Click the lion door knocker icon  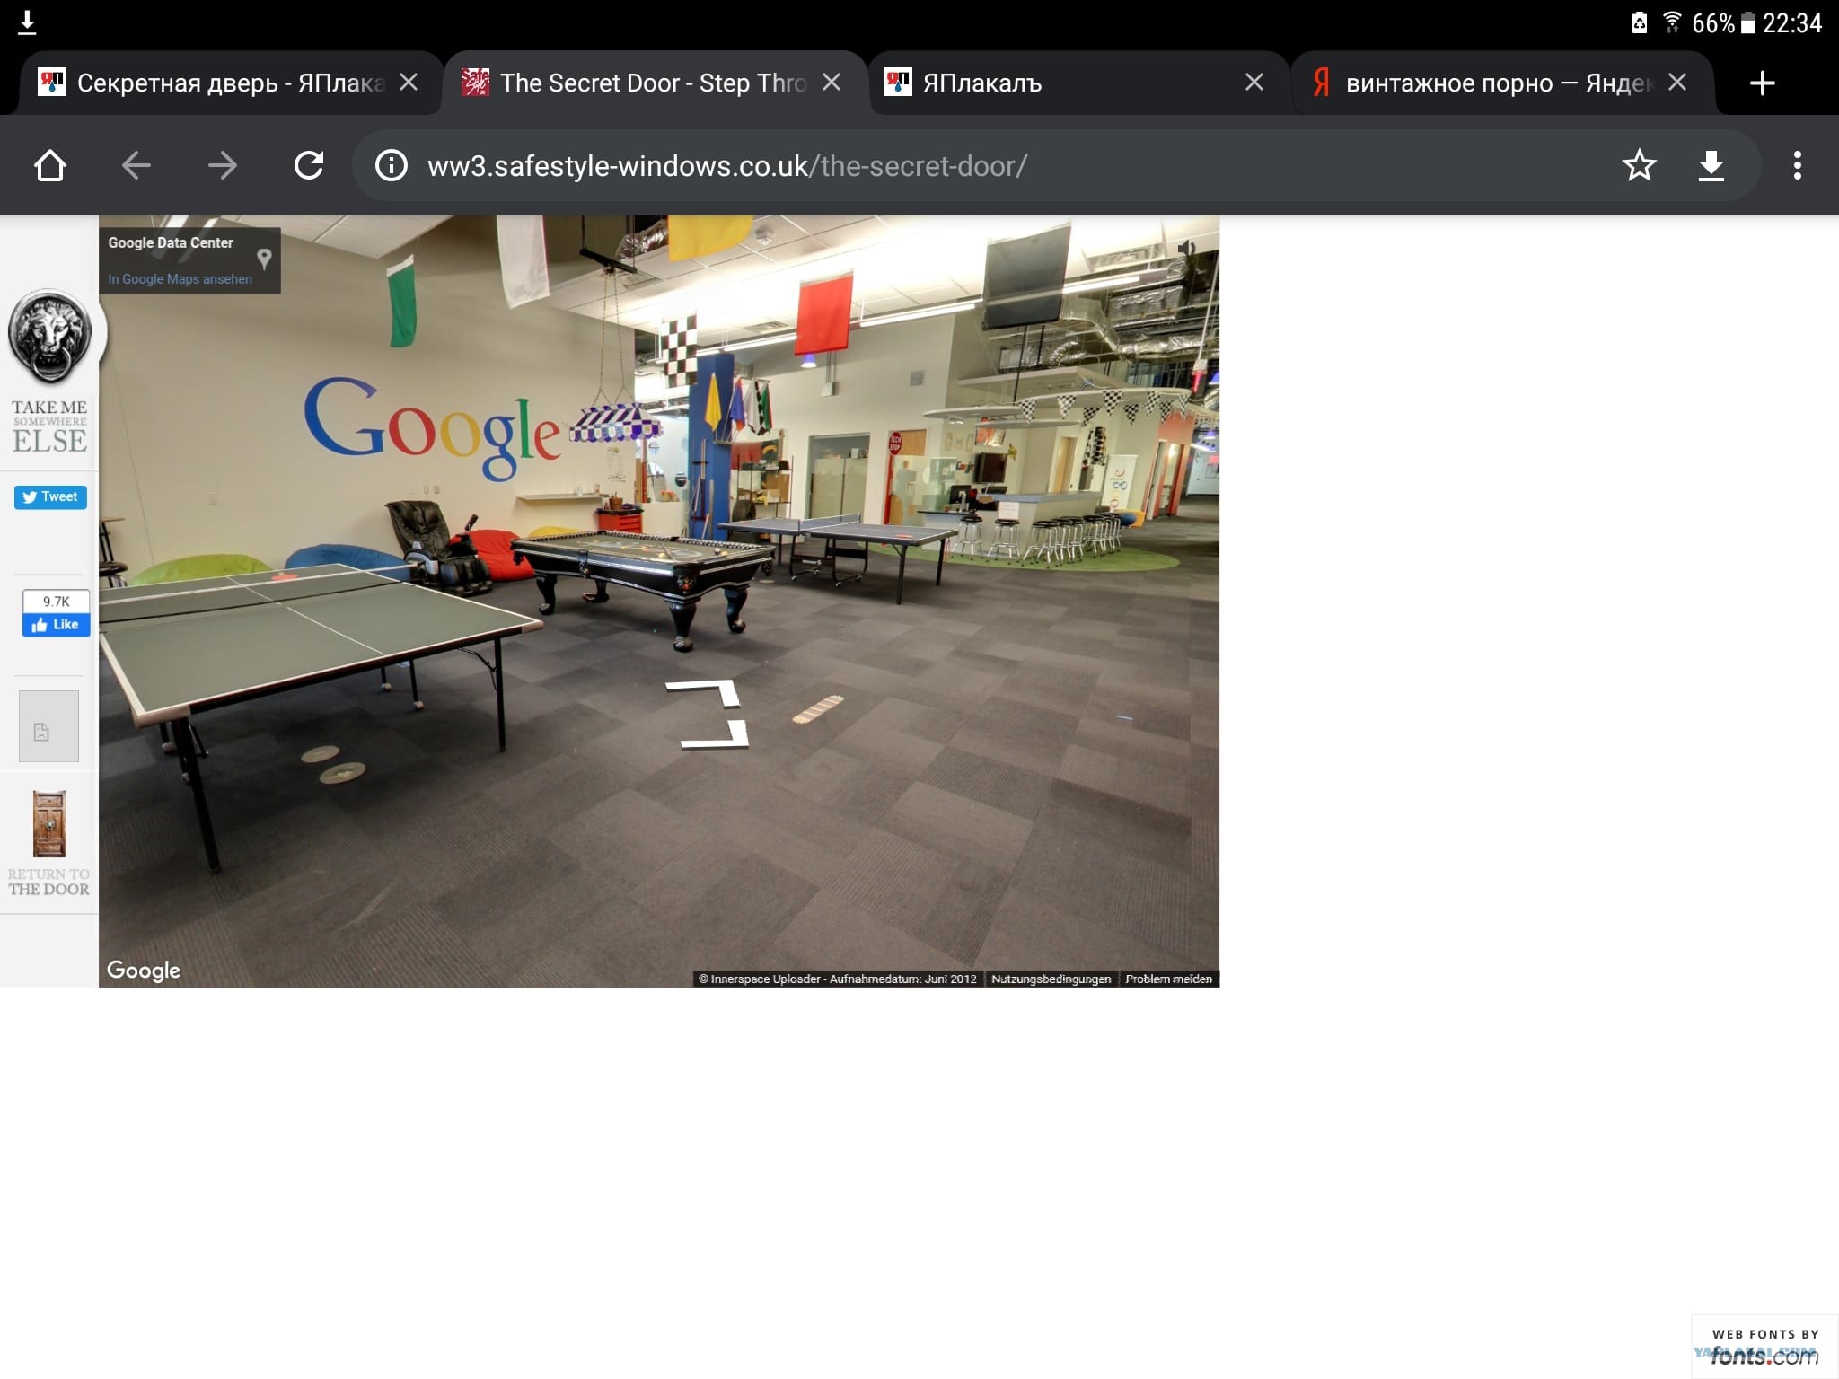[x=50, y=338]
